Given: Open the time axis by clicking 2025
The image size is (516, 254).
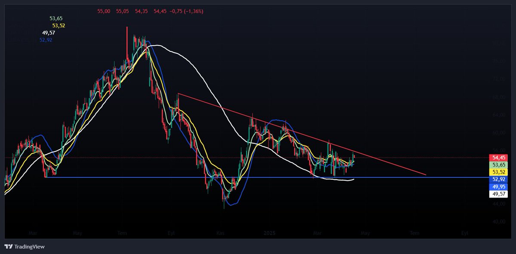Looking at the screenshot, I should (x=270, y=233).
